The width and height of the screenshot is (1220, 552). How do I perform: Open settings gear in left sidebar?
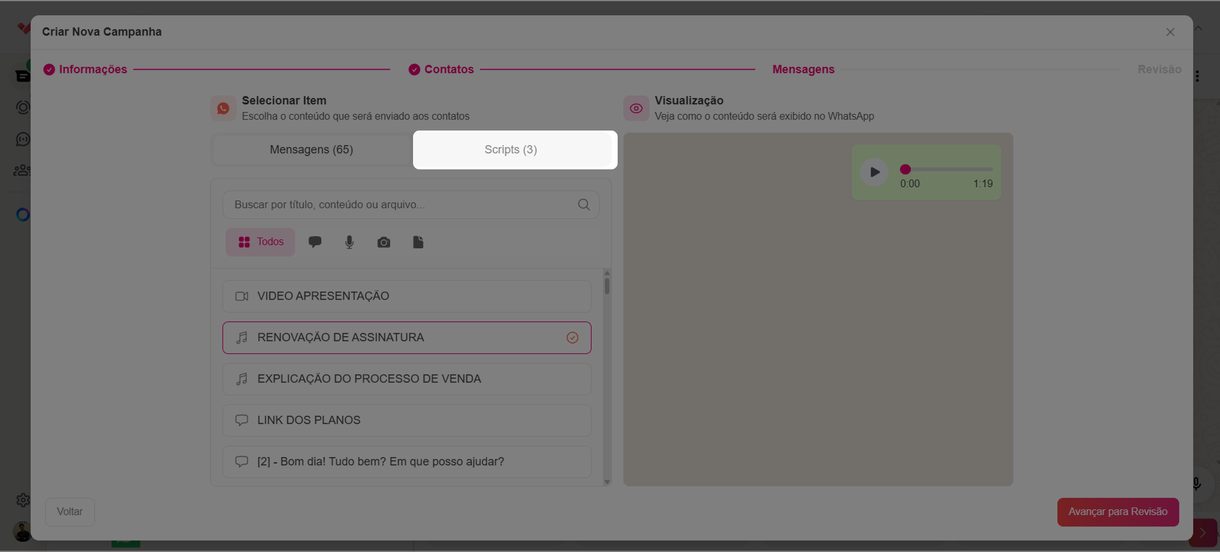click(23, 500)
